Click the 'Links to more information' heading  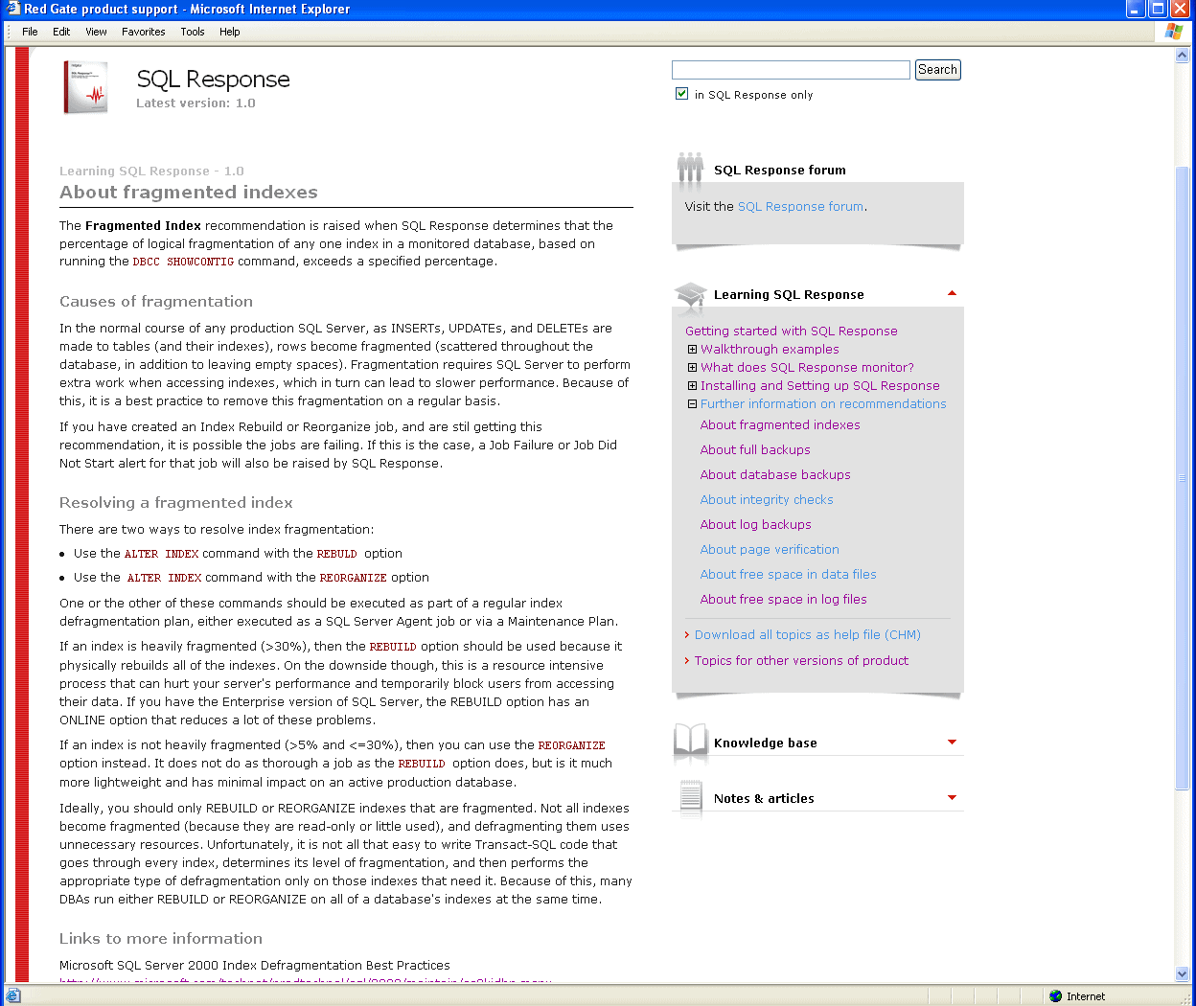(161, 938)
